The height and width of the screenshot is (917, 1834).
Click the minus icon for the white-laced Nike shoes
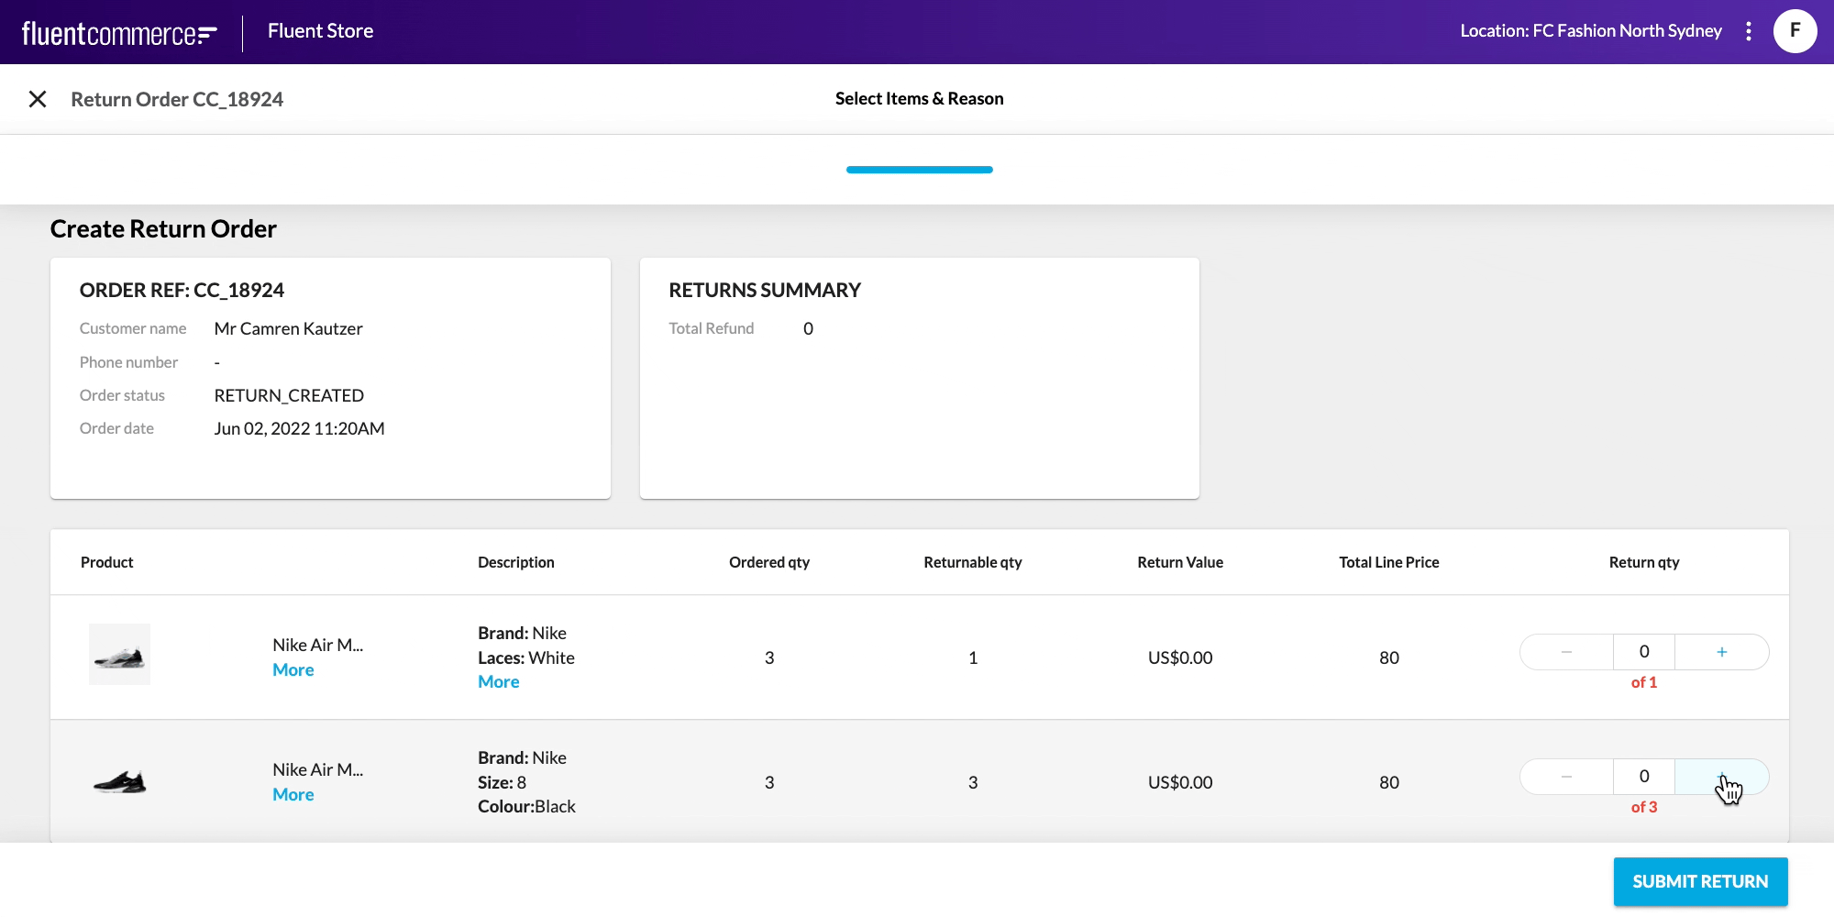(1565, 652)
